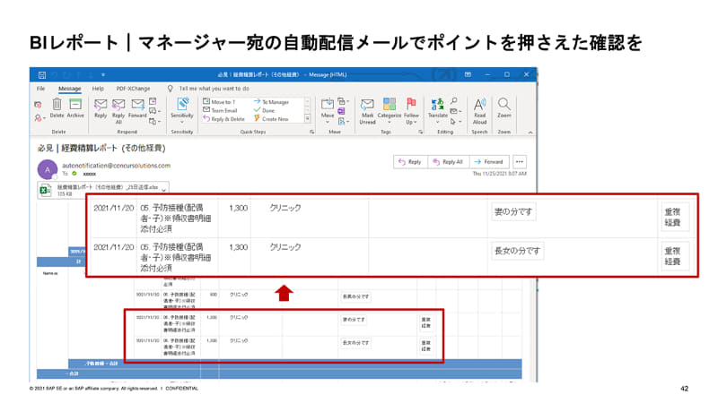
Task: Click the sender avatar circle A
Action: tap(48, 169)
